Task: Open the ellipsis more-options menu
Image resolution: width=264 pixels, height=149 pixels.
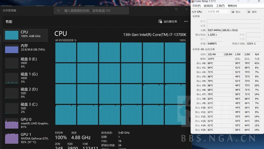Action: [186, 22]
